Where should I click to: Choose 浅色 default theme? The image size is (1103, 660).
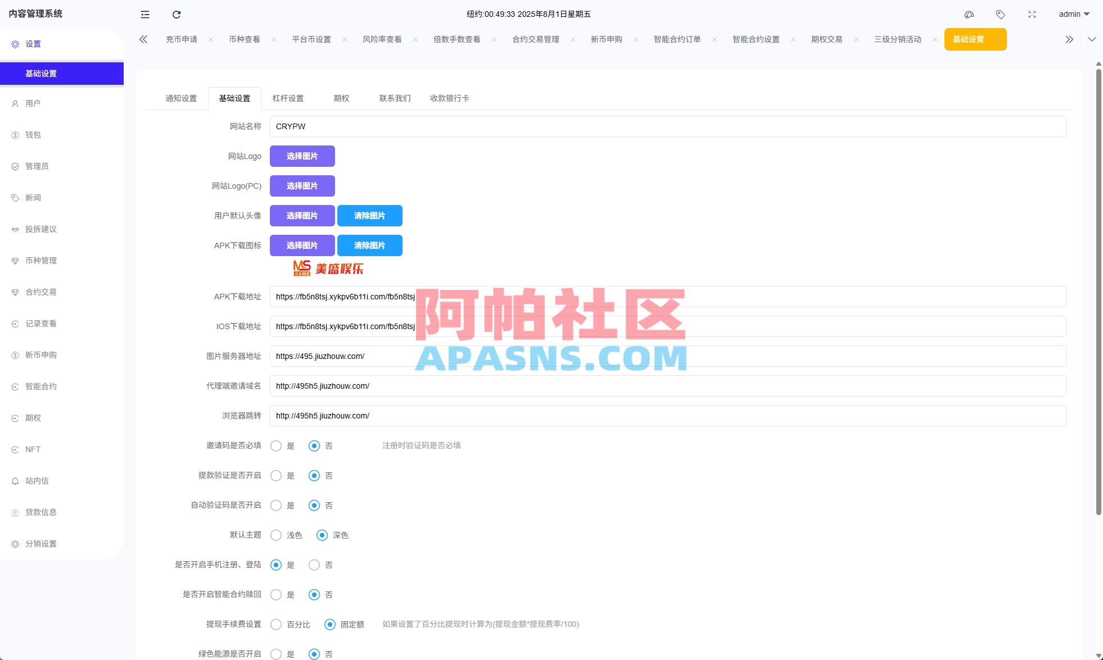[x=276, y=535]
